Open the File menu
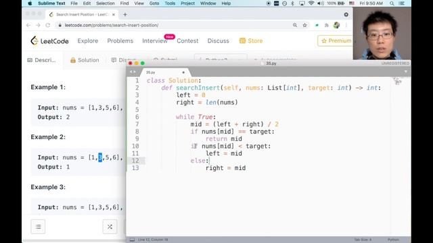Image resolution: width=433 pixels, height=243 pixels. (74, 3)
